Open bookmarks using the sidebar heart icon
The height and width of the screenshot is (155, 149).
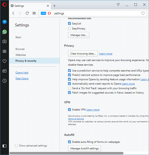[x=4, y=61]
